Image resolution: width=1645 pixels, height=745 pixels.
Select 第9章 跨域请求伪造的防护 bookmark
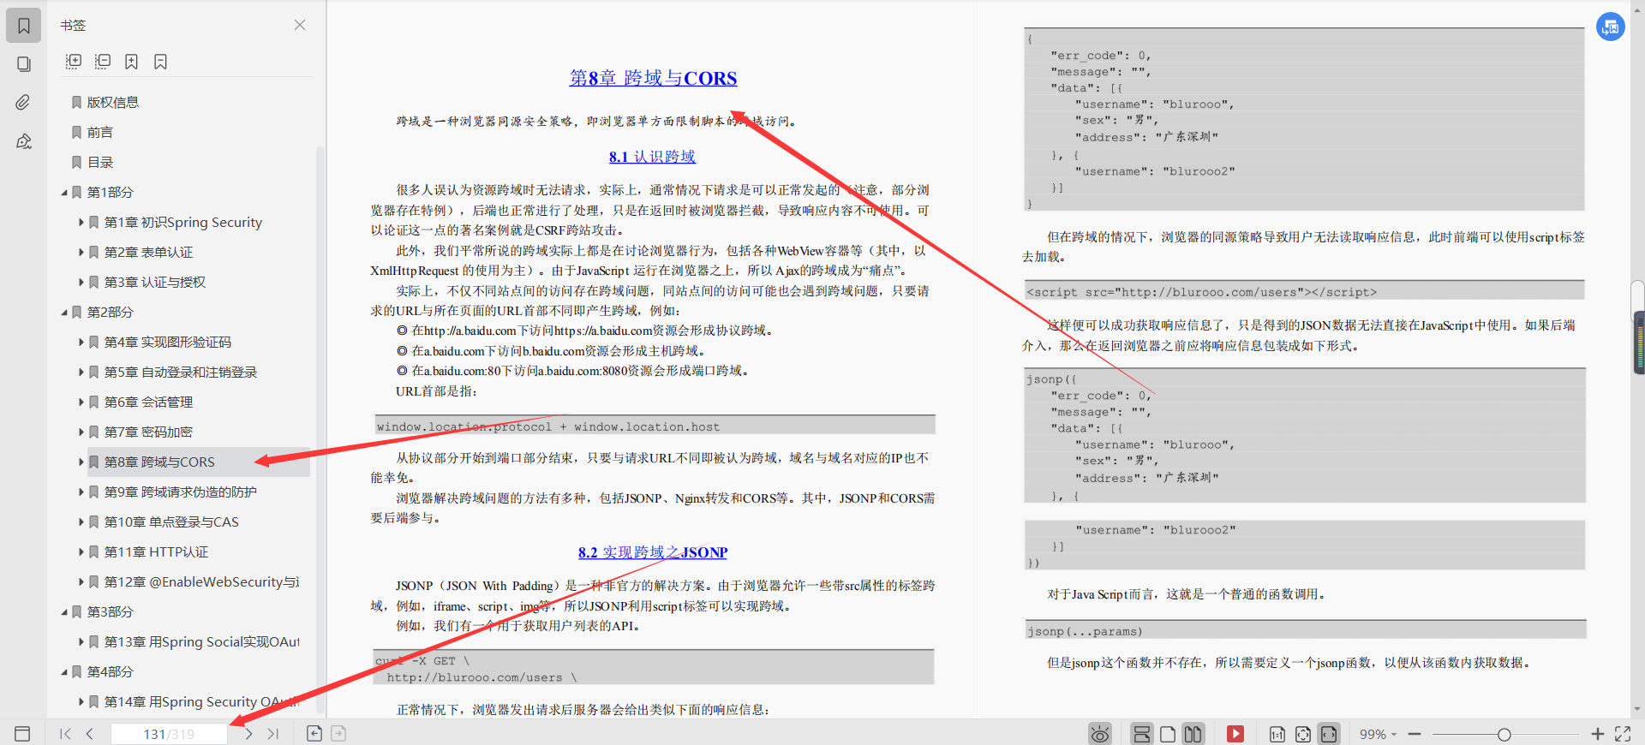(x=180, y=492)
